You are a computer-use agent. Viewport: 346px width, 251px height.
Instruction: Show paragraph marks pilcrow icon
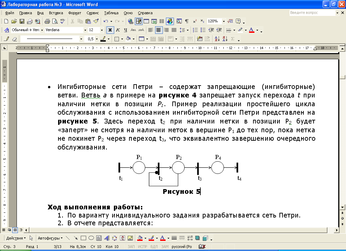pos(187,21)
